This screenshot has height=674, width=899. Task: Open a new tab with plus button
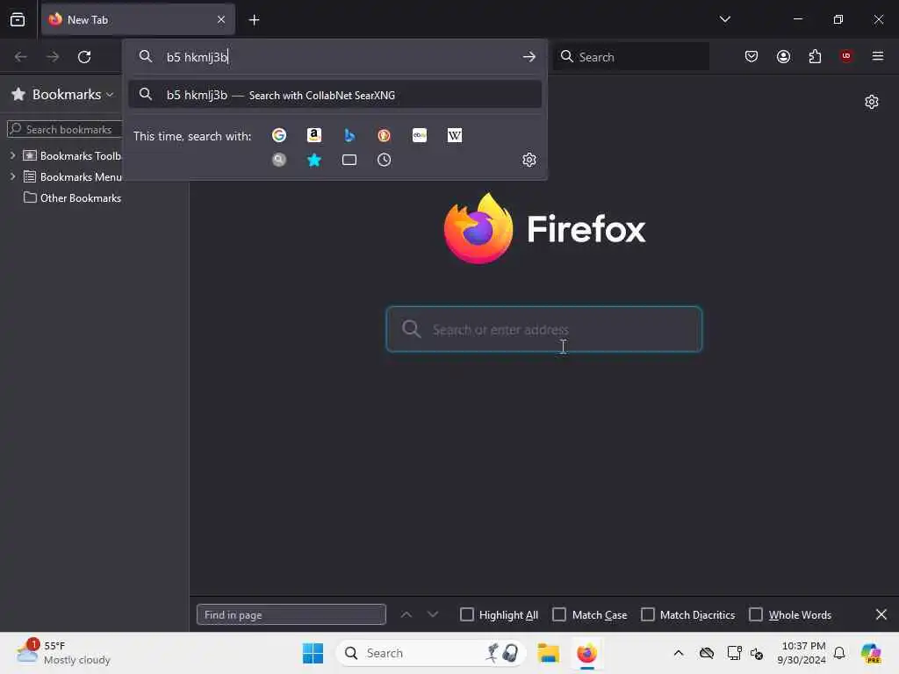pos(254,20)
